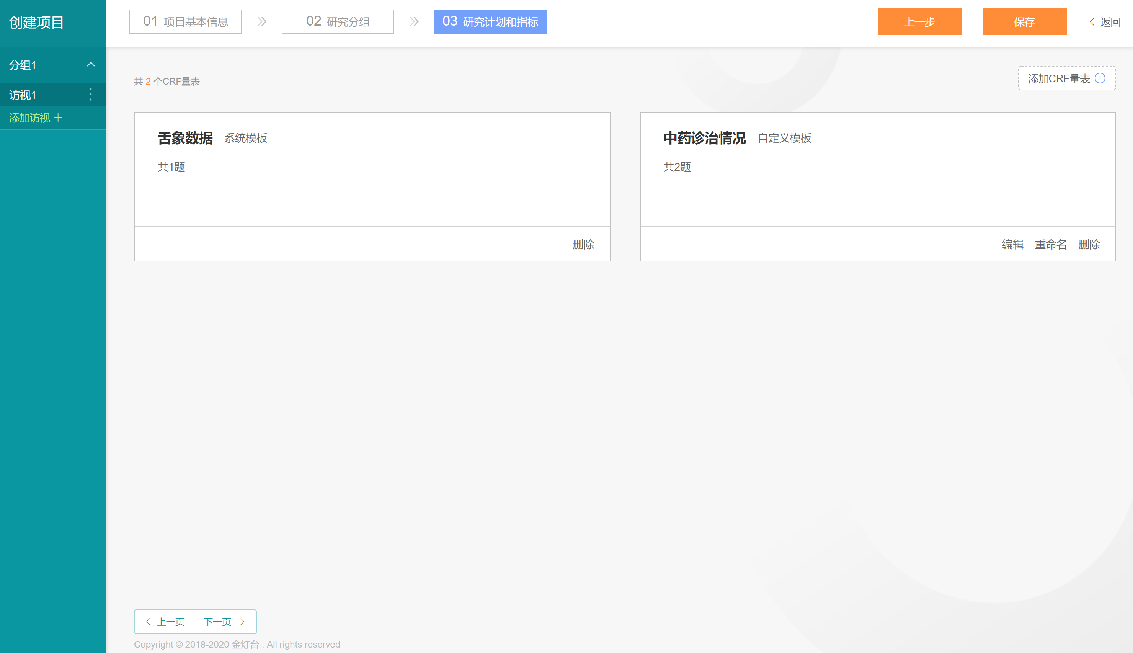Image resolution: width=1133 pixels, height=653 pixels.
Task: Delete the 舌象数据 CRF card
Action: coord(583,245)
